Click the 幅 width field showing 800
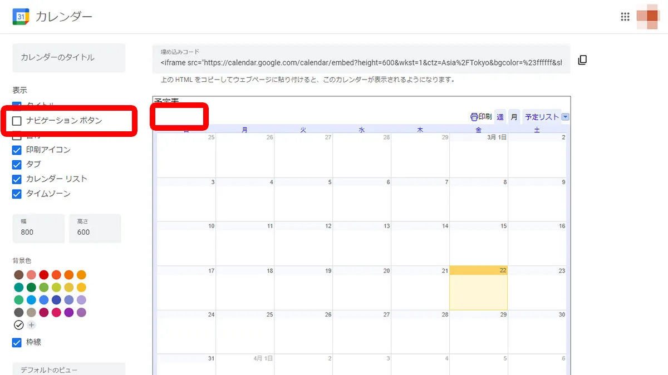This screenshot has height=375, width=668. coord(38,228)
